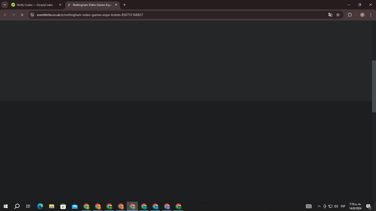Click the page vertical scrollbar thumb
This screenshot has height=211, width=376.
[374, 86]
